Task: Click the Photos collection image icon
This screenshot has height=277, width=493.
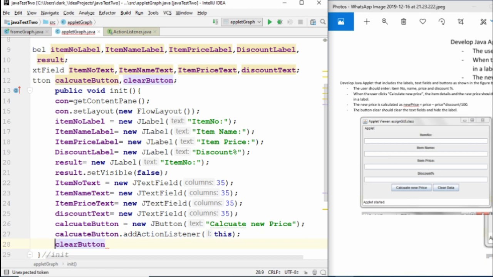Action: coord(341,22)
